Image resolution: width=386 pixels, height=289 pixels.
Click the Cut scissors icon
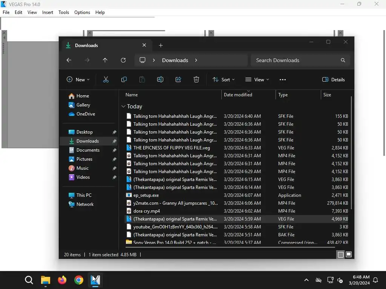[106, 79]
